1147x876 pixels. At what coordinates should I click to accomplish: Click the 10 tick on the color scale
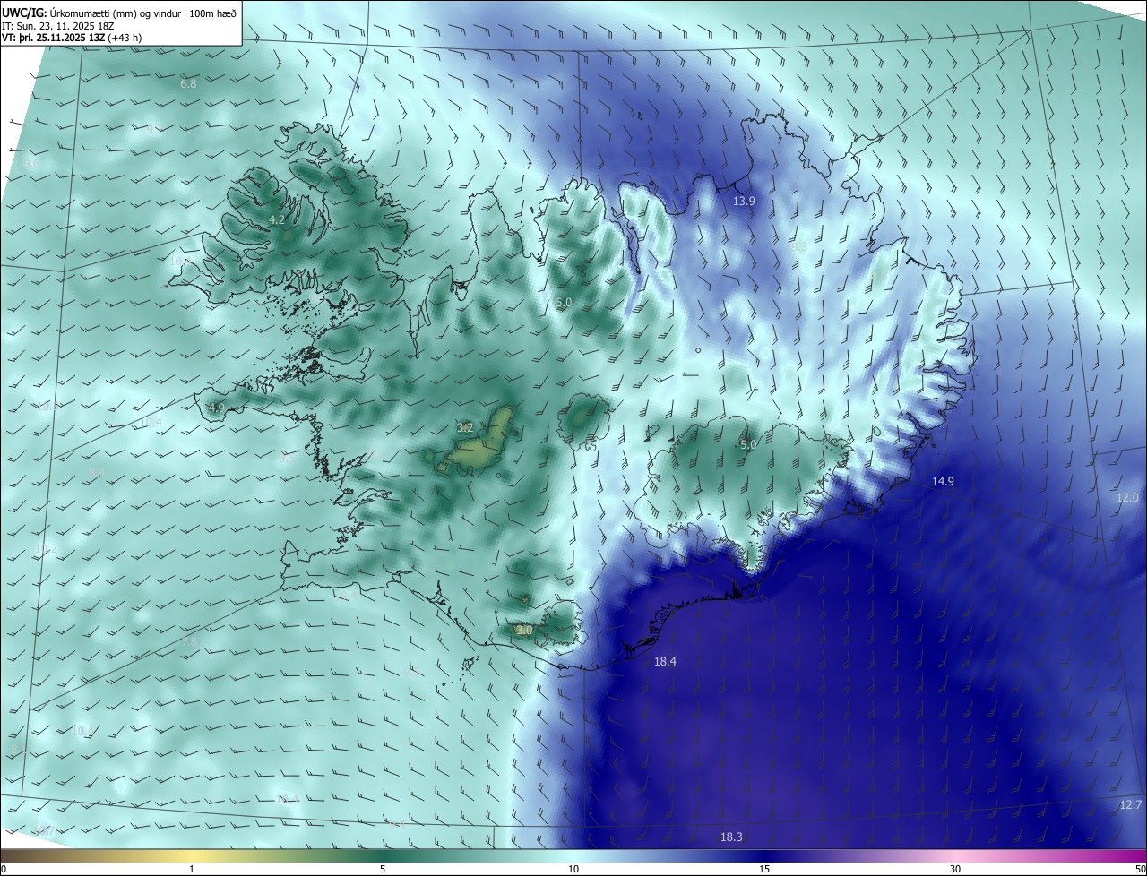click(x=573, y=869)
